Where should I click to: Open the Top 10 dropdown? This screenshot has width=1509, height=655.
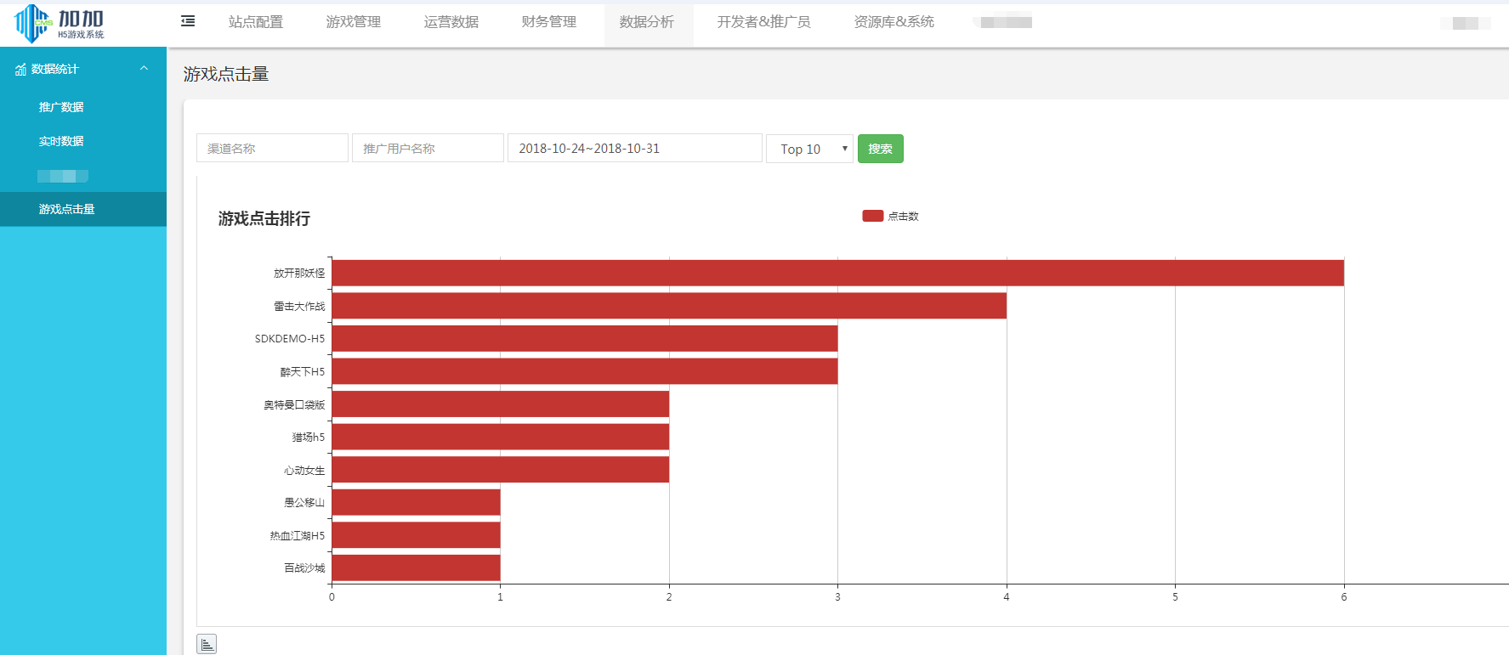coord(808,149)
